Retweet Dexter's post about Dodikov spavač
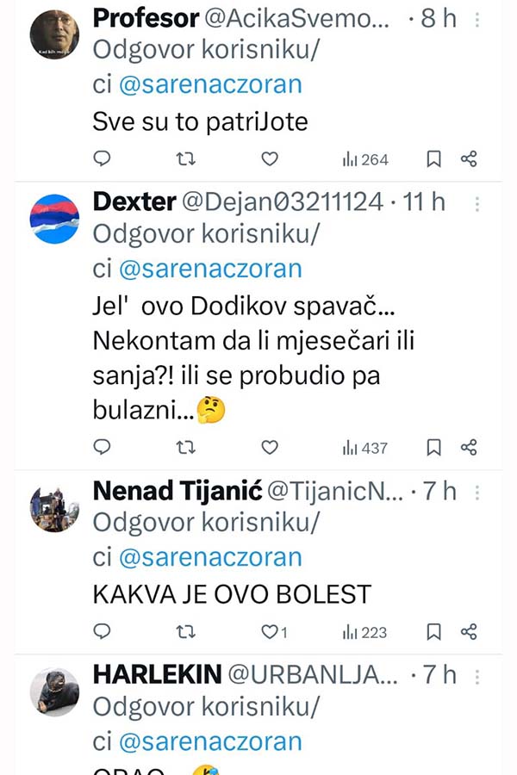517x775 pixels. 185,448
